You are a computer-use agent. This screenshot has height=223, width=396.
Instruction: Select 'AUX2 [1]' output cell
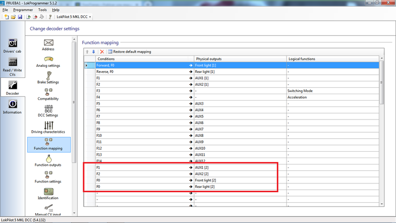click(240, 84)
